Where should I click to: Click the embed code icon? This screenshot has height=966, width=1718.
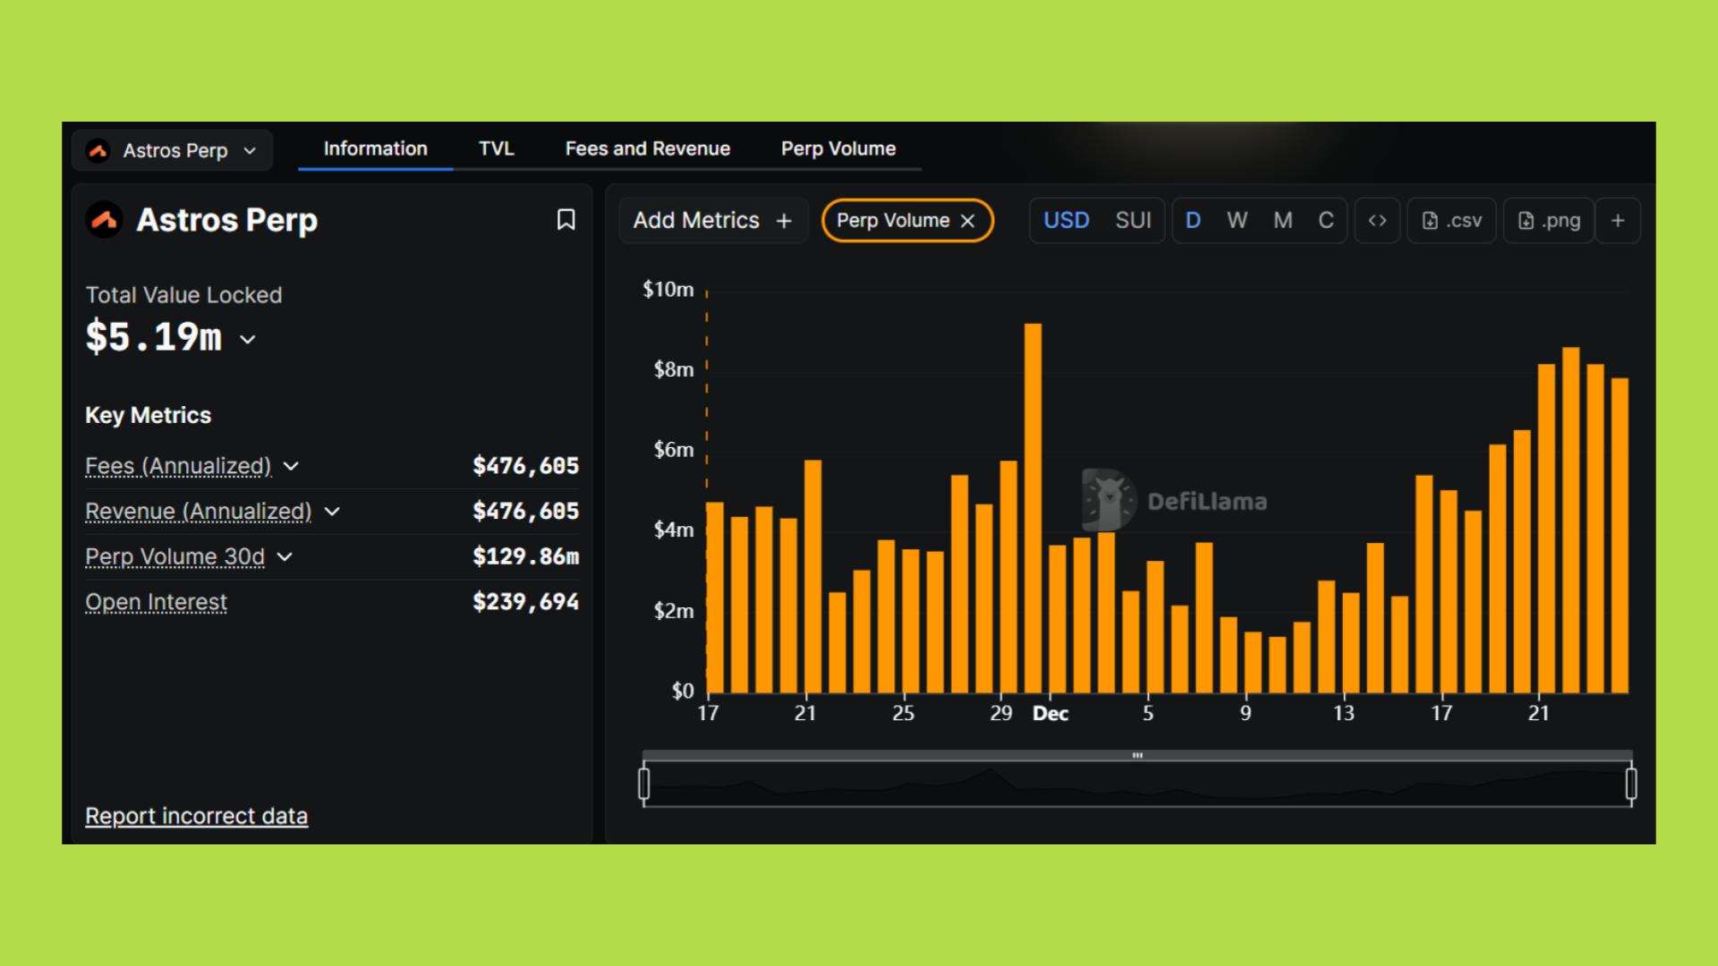click(x=1377, y=221)
